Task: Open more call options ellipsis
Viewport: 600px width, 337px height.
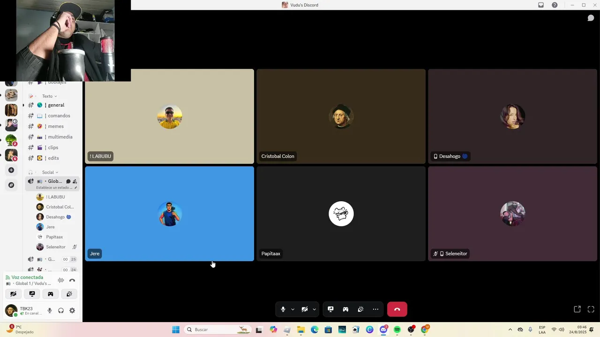Action: (x=375, y=309)
